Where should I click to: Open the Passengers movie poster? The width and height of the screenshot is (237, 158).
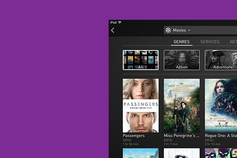coord(141,105)
